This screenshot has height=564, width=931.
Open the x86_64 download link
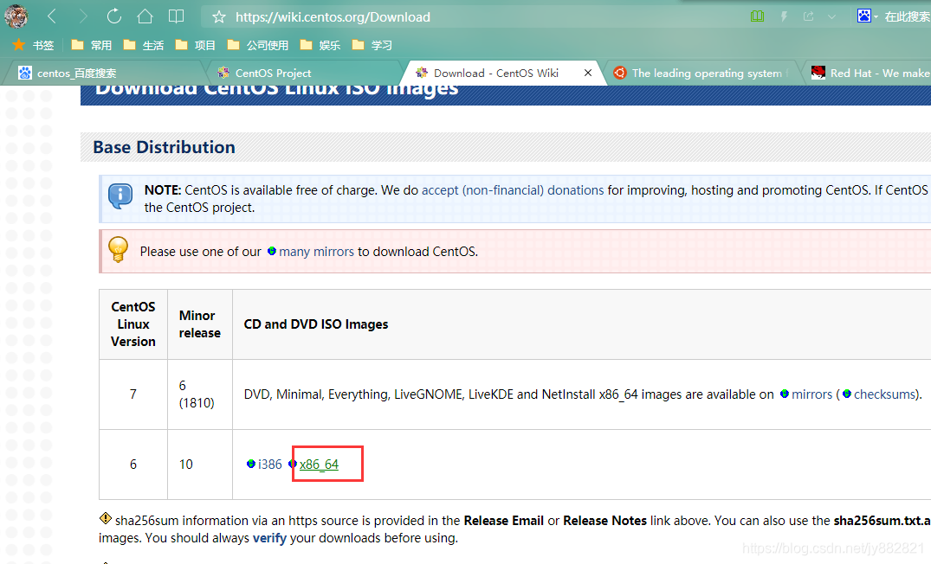(319, 465)
